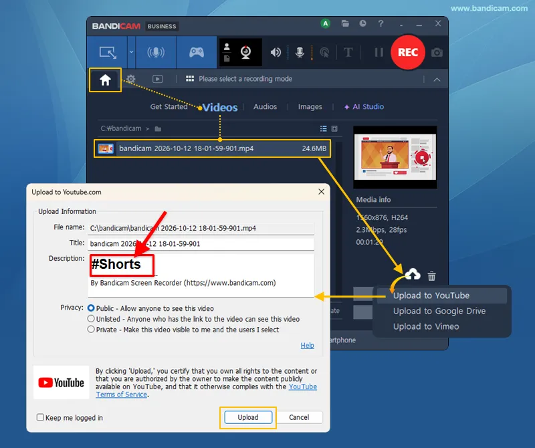Switch to the Get Started tab
The height and width of the screenshot is (448, 535).
(169, 106)
